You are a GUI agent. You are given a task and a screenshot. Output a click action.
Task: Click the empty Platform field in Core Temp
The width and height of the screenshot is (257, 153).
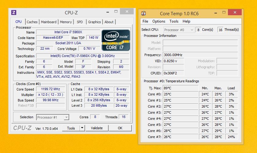click(200, 49)
